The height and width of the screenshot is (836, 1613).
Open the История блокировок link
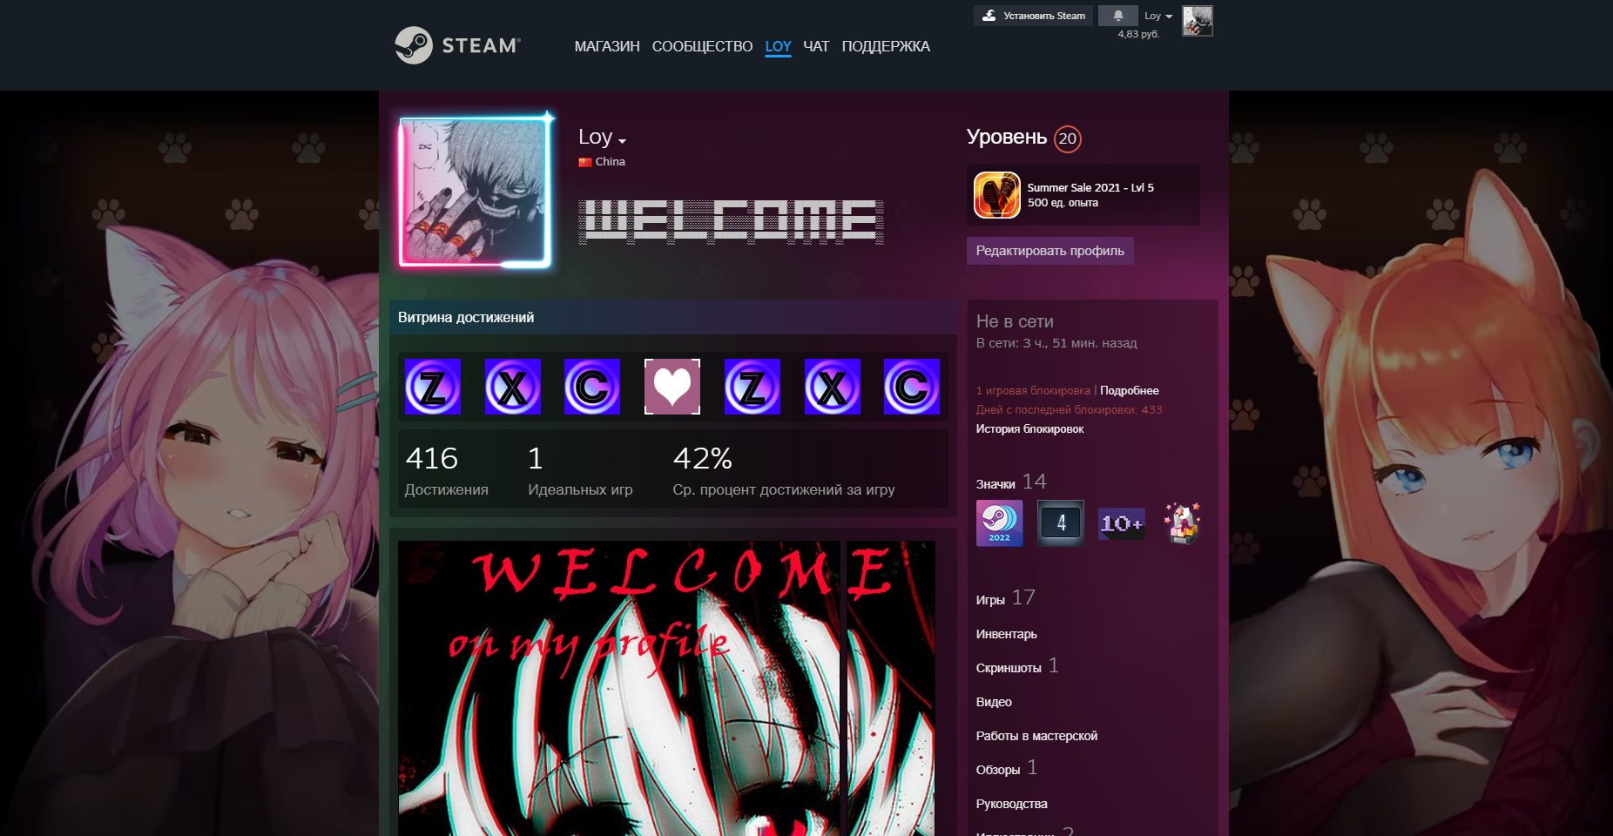[1029, 428]
